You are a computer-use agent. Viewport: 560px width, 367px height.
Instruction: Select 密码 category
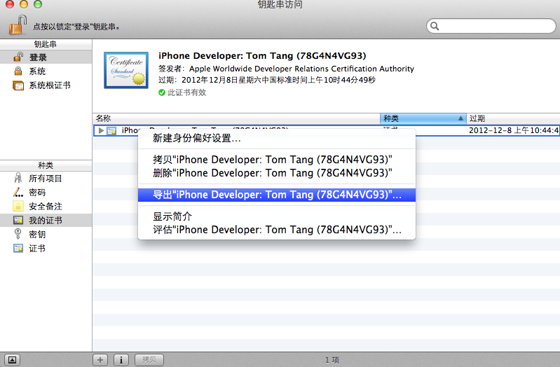coord(46,192)
